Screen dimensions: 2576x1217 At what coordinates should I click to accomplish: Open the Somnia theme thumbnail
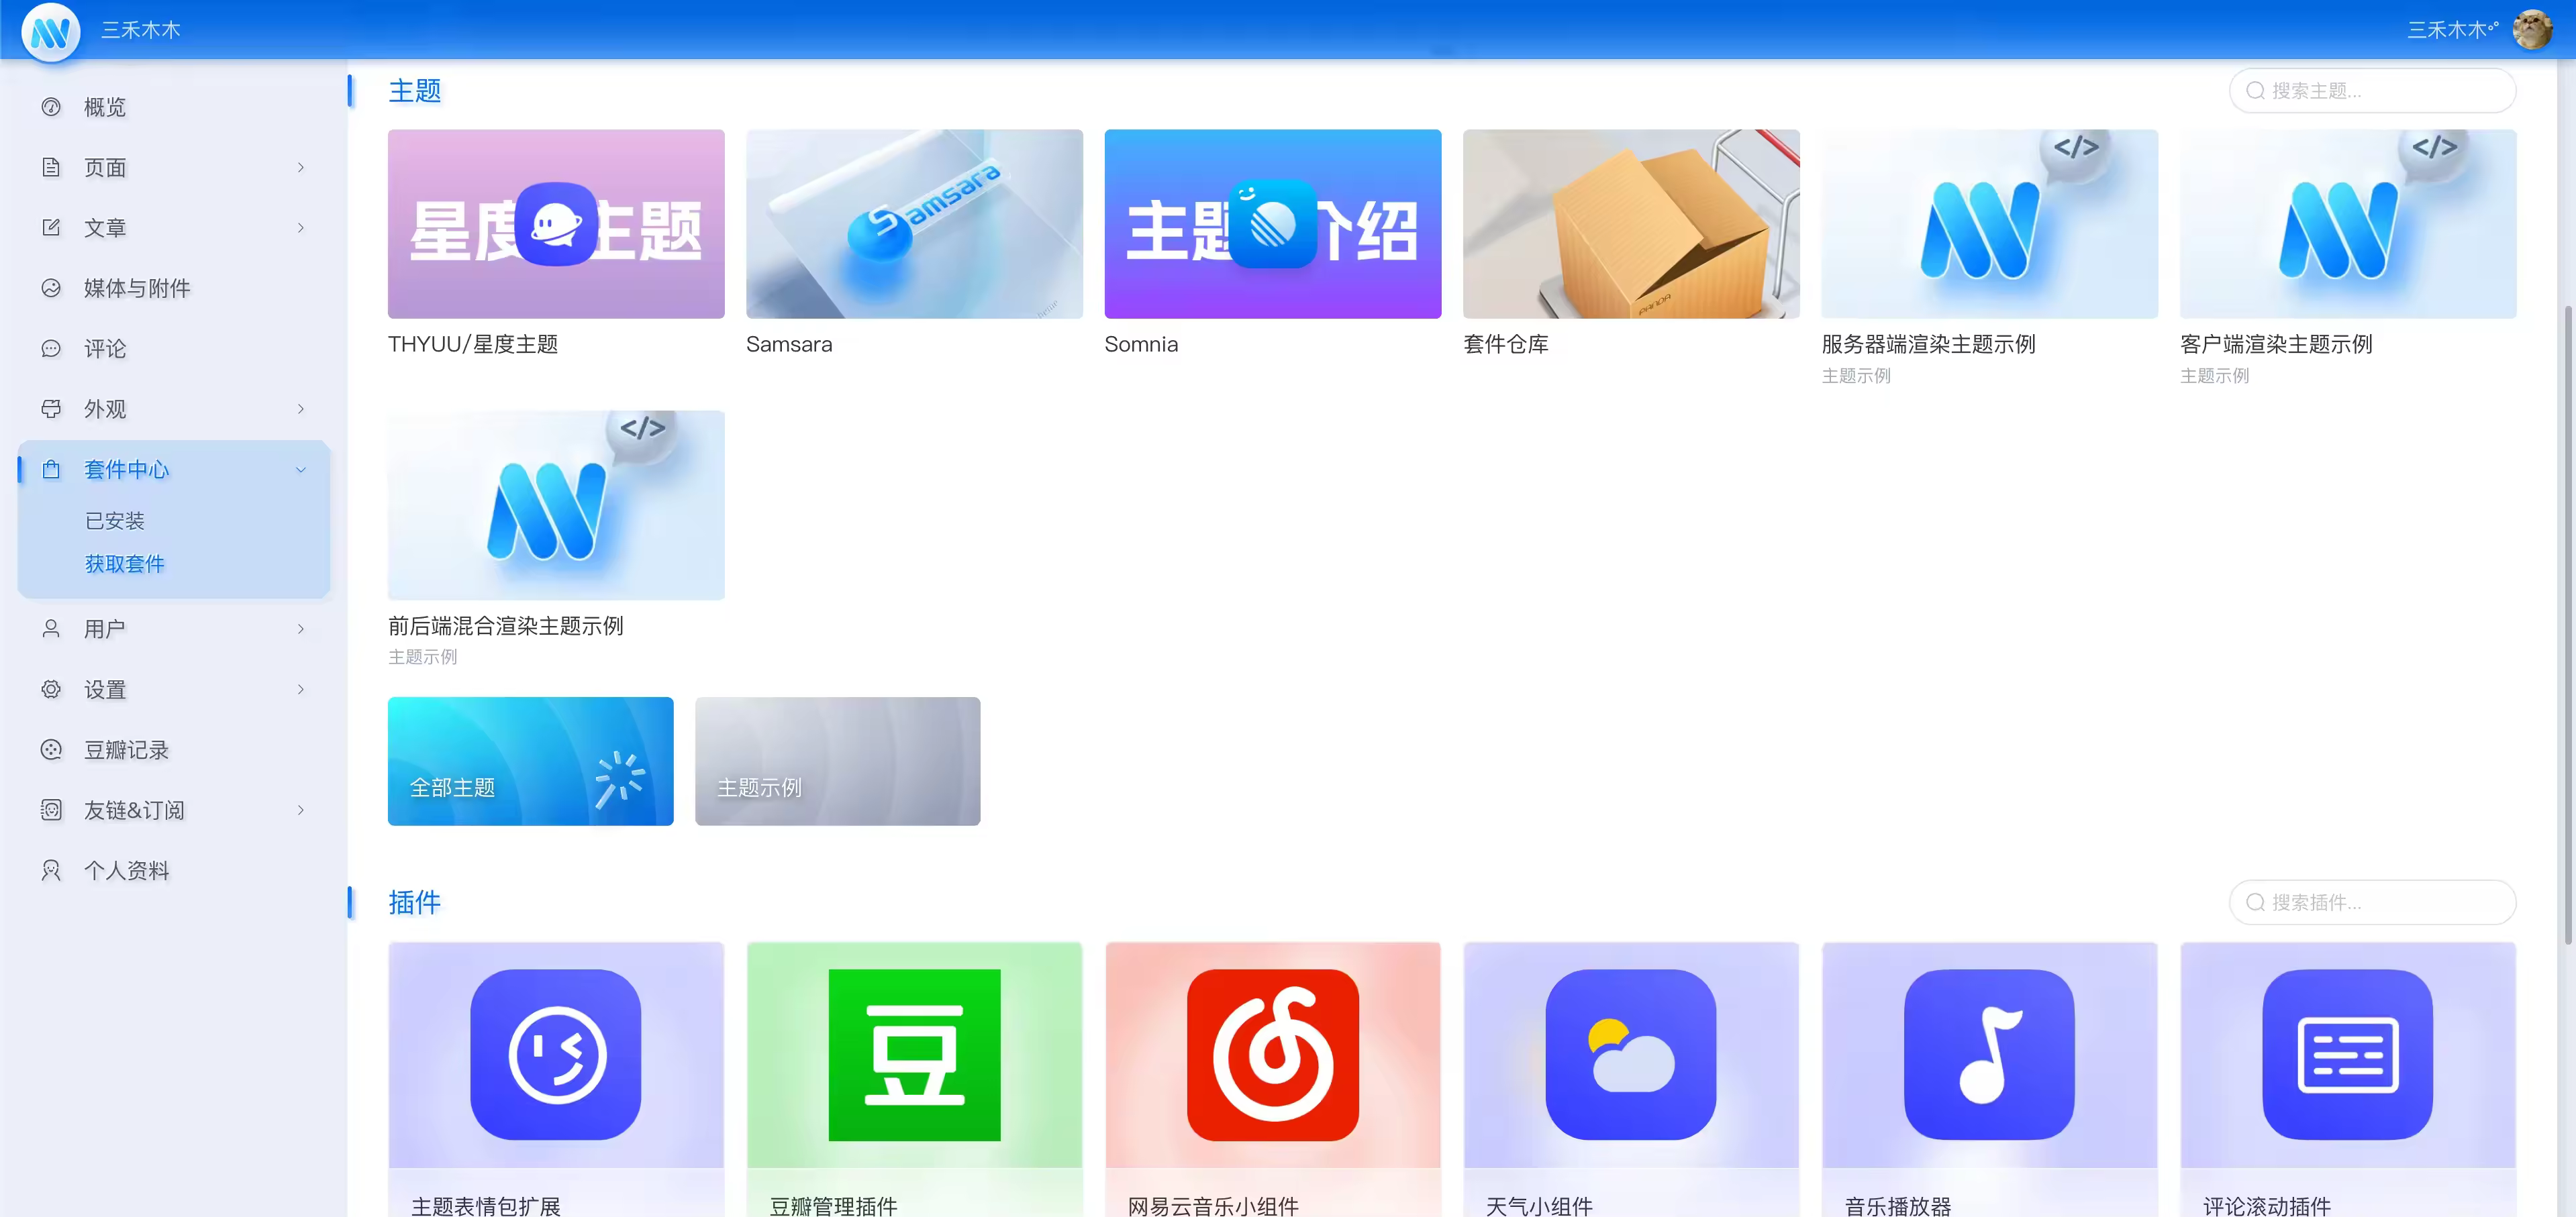(1273, 224)
